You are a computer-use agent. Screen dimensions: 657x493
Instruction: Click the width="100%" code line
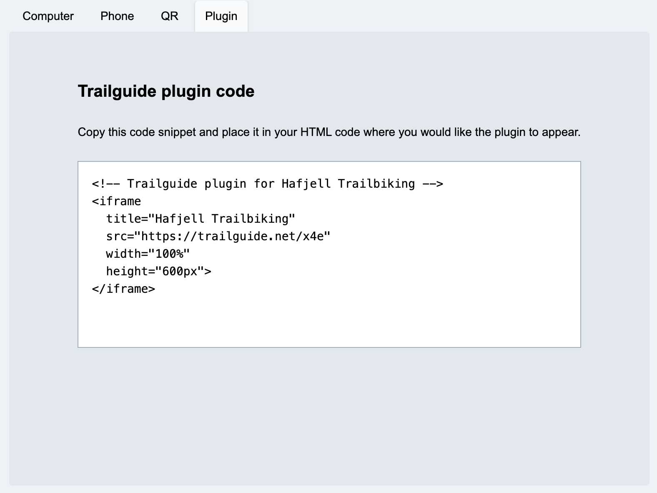pyautogui.click(x=148, y=254)
